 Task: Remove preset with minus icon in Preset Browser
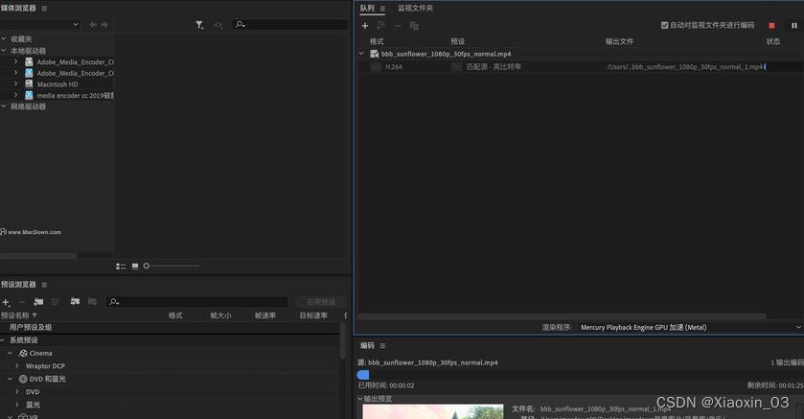(x=21, y=302)
